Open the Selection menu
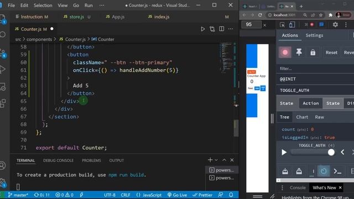 coord(43,5)
